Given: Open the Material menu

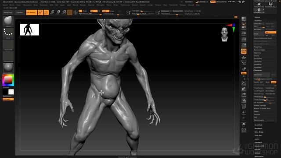Looking at the screenshot, I should click(91, 5).
